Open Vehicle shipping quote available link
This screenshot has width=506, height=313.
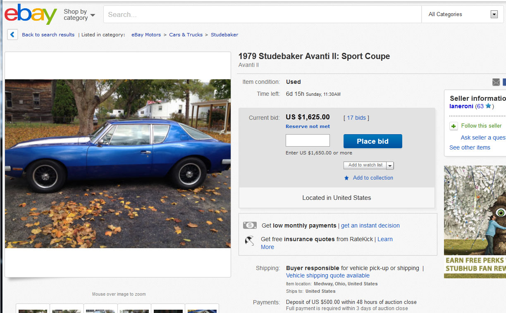[327, 275]
